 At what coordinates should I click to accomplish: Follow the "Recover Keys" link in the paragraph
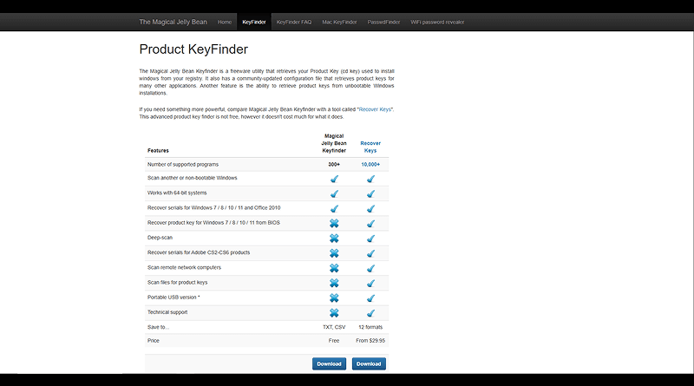[x=375, y=109]
